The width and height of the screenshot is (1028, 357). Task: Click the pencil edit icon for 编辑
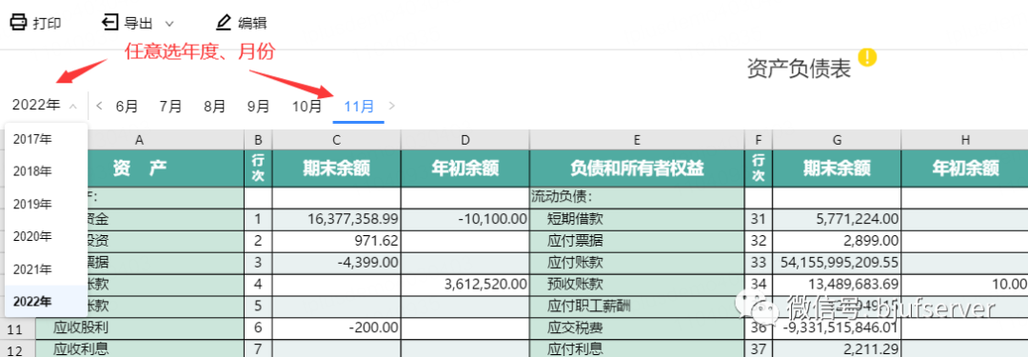pos(224,22)
